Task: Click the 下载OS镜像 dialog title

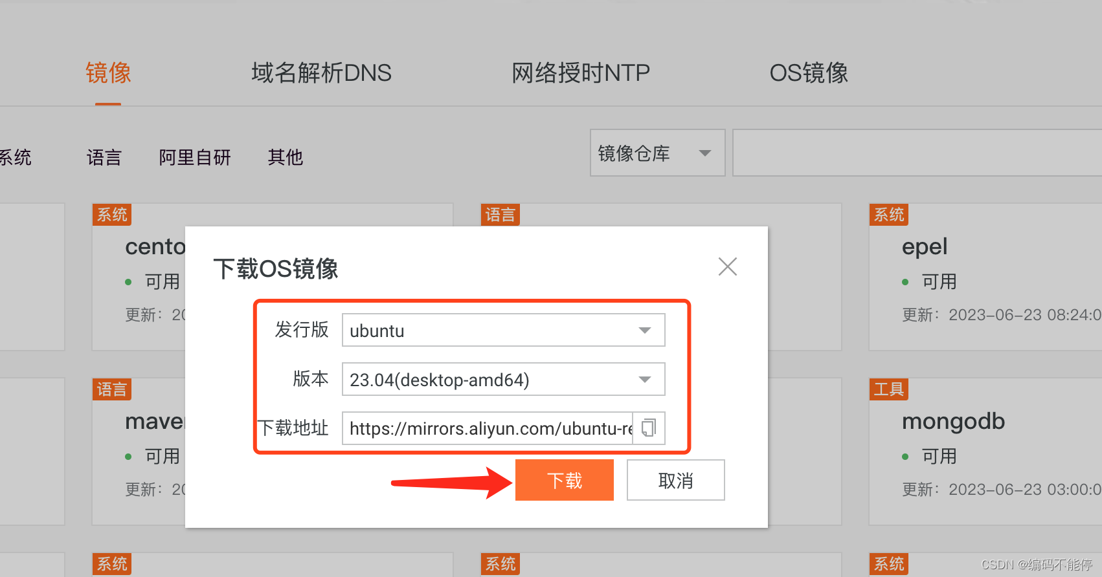Action: tap(276, 268)
